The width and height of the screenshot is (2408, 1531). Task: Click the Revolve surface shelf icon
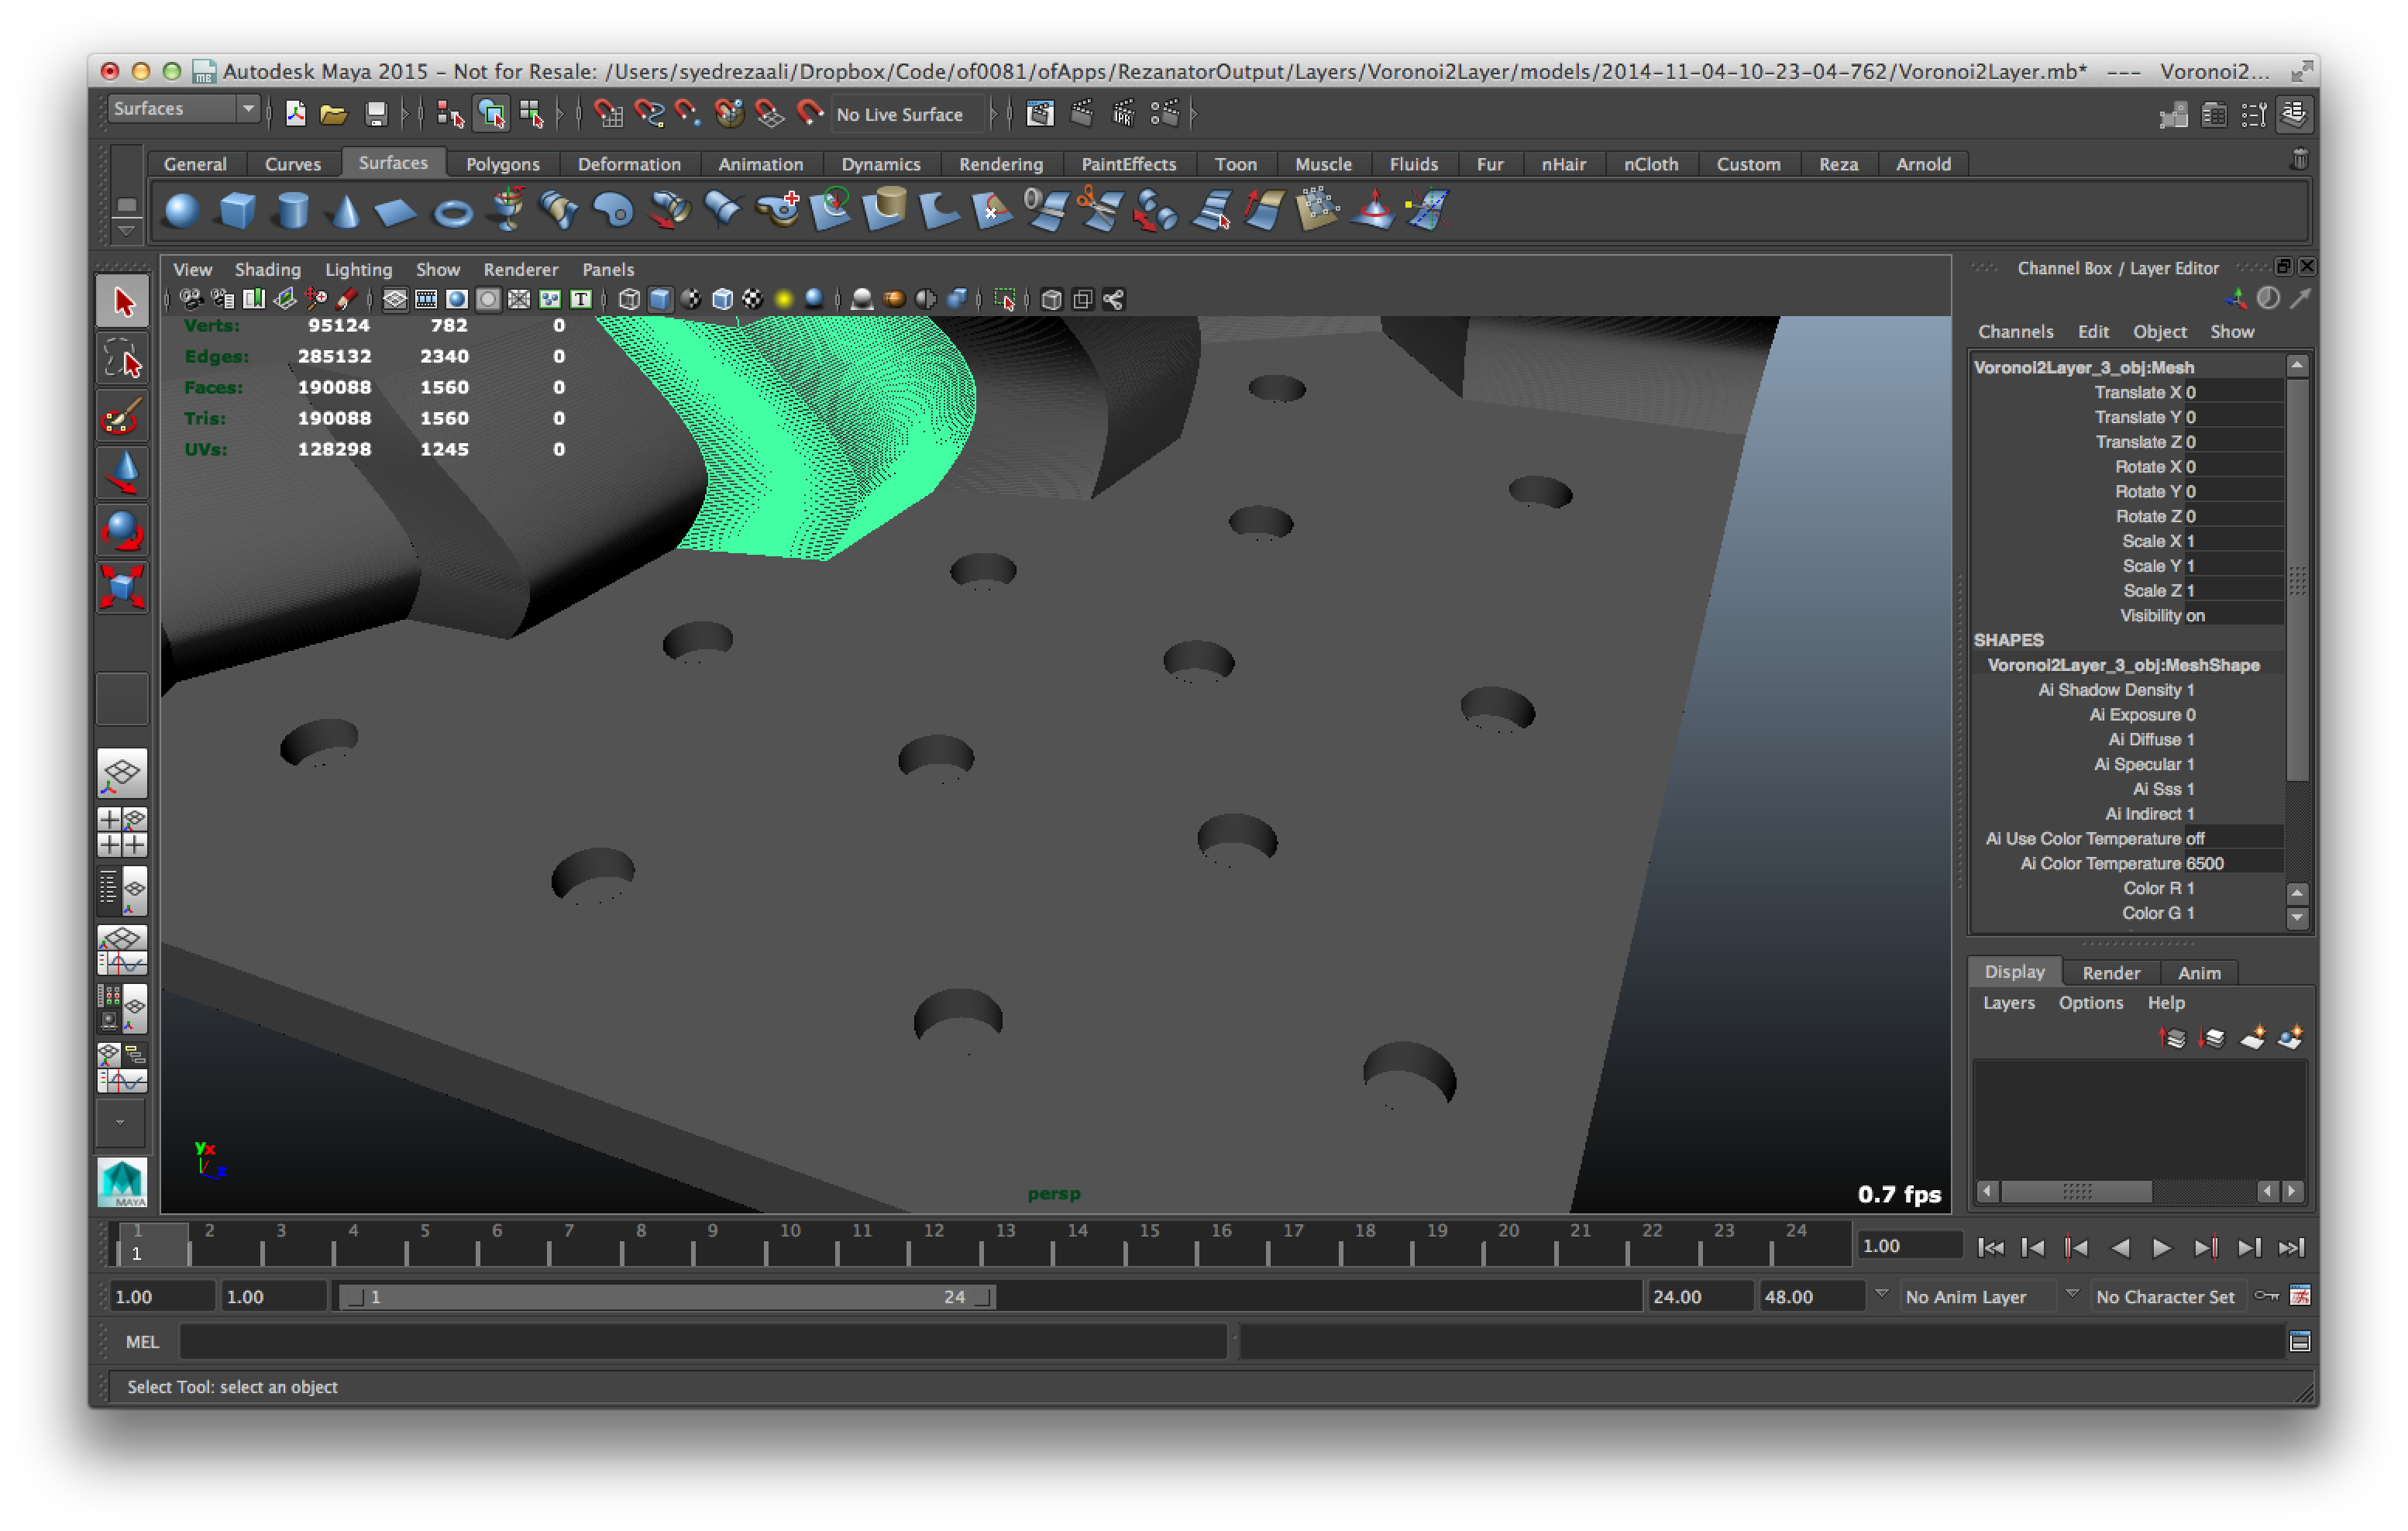pos(508,210)
